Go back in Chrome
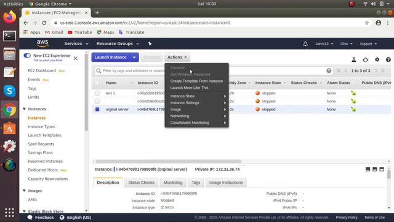 (x=26, y=23)
